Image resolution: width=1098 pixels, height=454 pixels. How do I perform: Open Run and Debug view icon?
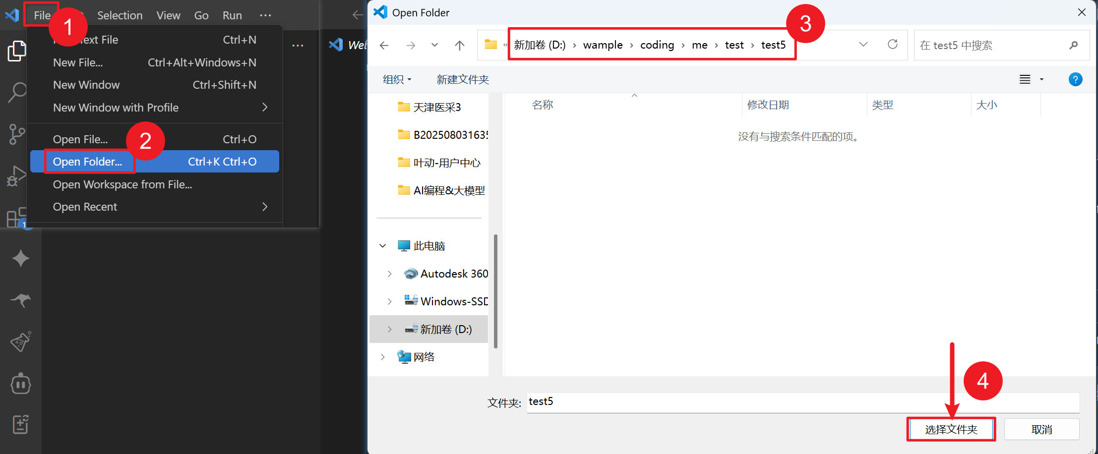click(x=16, y=176)
